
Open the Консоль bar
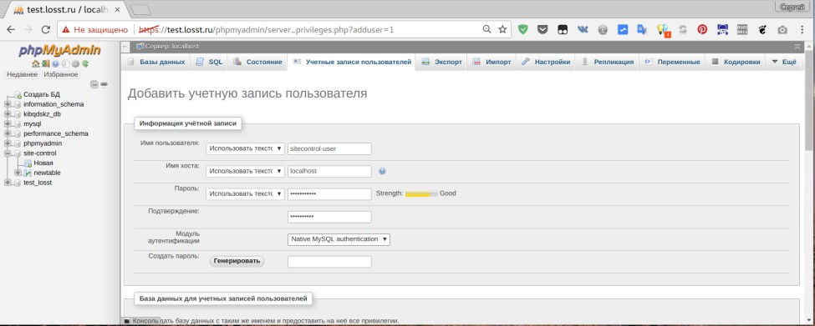pyautogui.click(x=141, y=321)
